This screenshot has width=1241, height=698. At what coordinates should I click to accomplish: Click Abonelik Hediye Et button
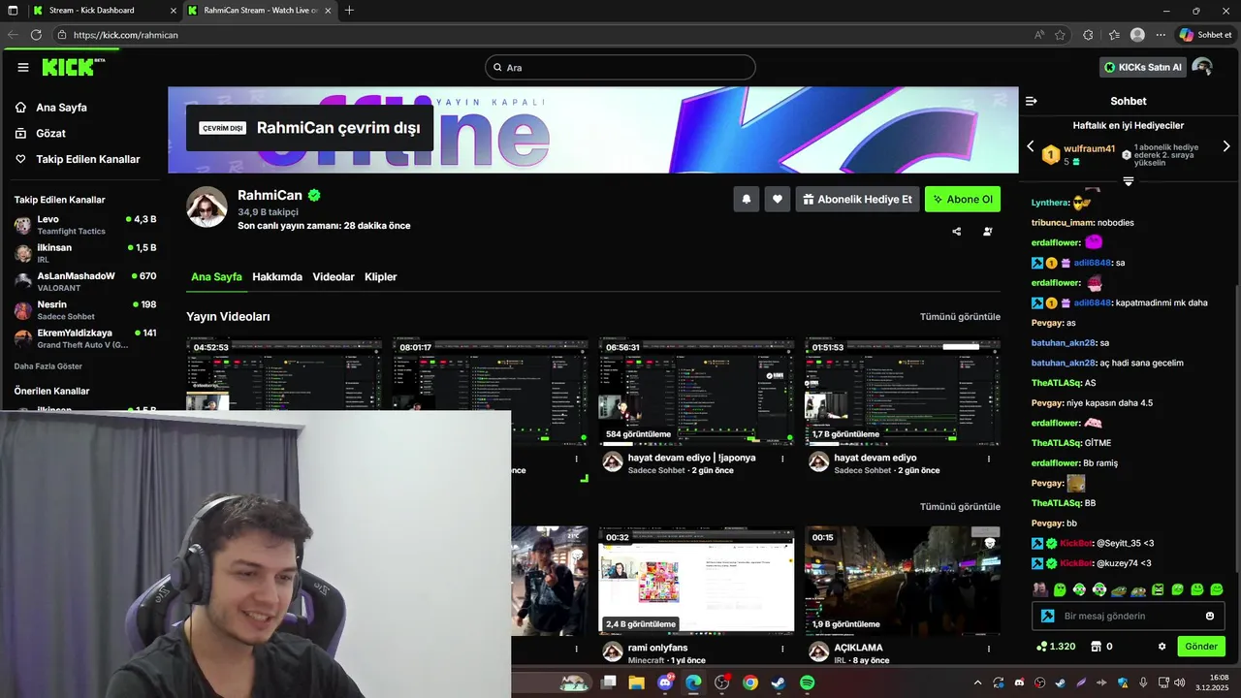point(857,199)
